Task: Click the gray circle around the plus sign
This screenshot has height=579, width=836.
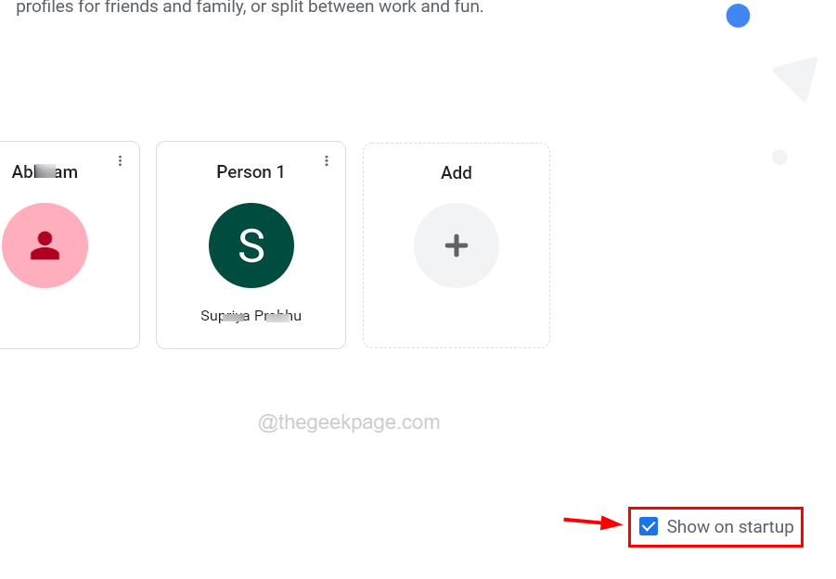Action: click(x=456, y=245)
